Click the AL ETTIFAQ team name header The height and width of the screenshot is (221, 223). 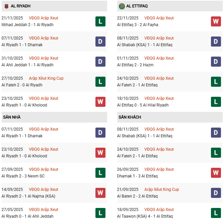click(137, 6)
